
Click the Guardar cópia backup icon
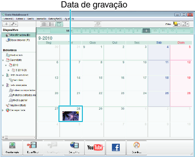12,148
